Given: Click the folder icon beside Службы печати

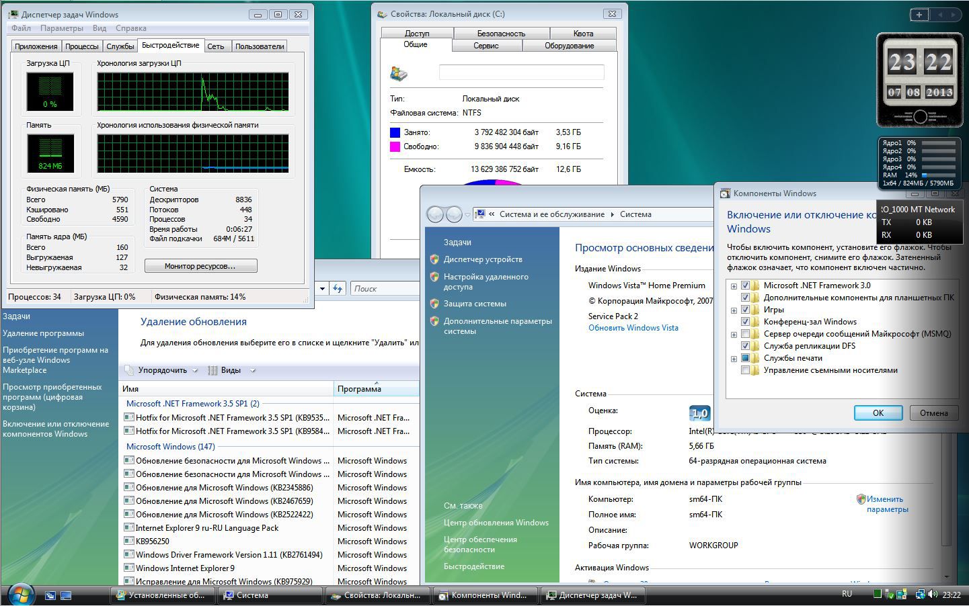Looking at the screenshot, I should point(756,358).
